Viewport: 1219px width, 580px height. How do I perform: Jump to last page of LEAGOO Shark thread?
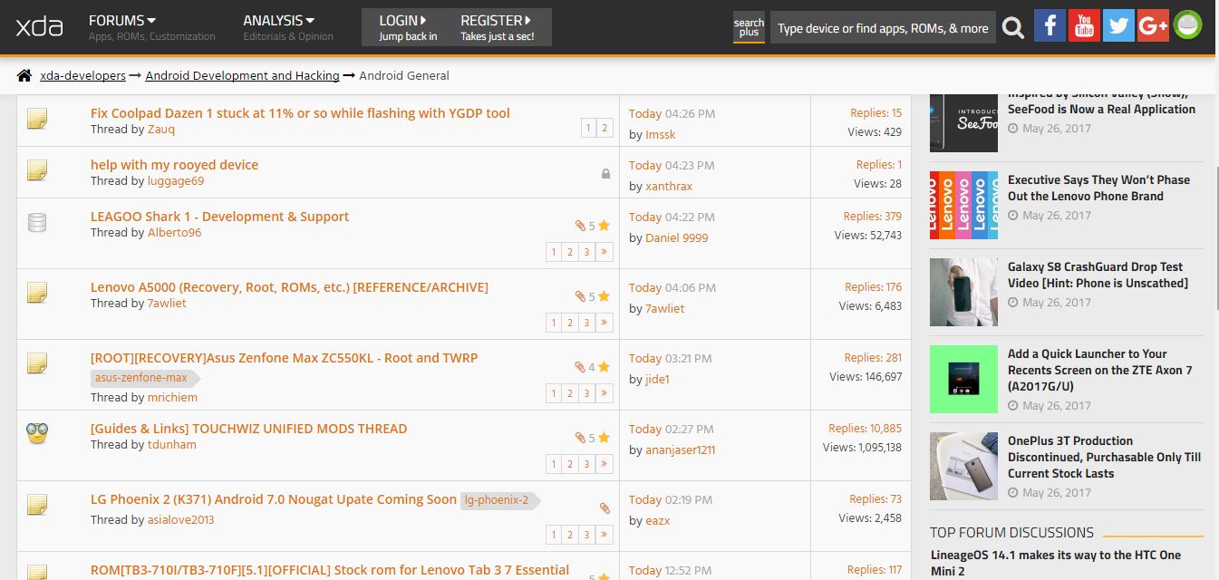(605, 252)
